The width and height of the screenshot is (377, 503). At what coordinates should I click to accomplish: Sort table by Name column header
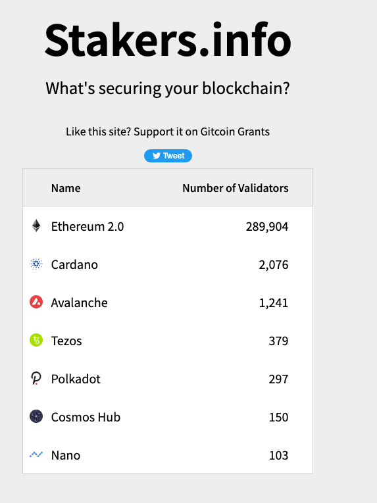click(x=66, y=188)
